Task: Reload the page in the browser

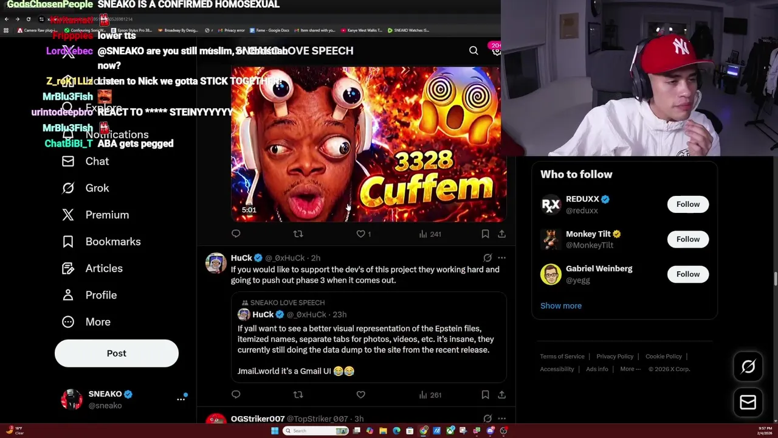Action: (28, 19)
